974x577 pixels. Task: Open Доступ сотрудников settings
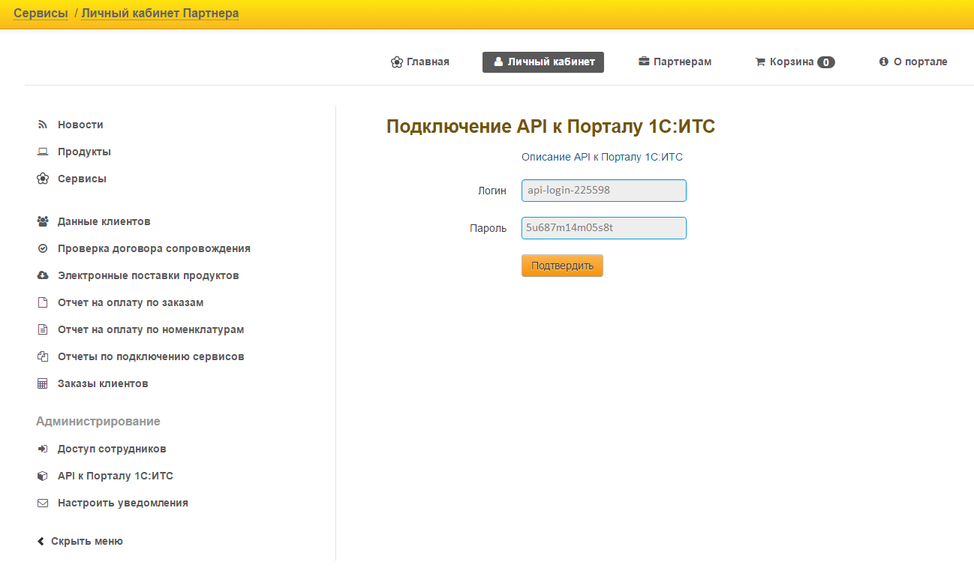click(x=112, y=449)
